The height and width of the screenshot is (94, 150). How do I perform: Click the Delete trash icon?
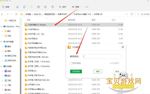(x=52, y=7)
